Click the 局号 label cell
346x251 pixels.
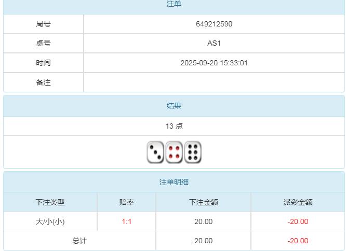pos(44,24)
